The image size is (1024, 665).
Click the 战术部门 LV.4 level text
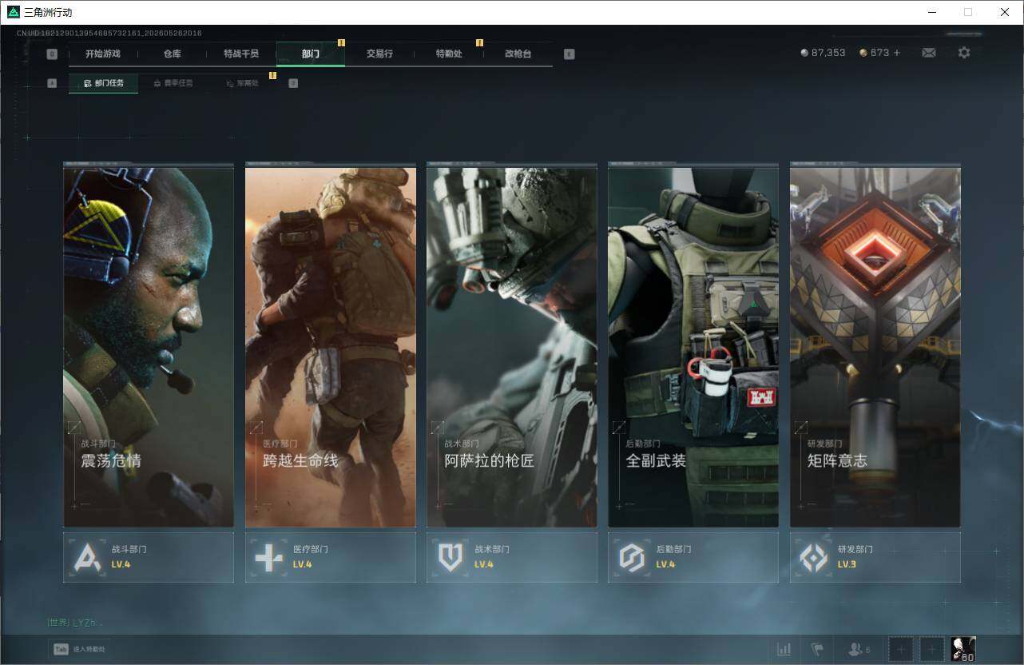click(483, 564)
